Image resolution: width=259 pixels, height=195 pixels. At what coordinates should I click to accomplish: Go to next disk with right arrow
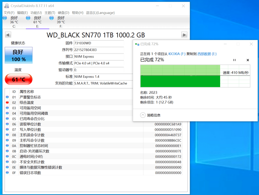coord(184,35)
